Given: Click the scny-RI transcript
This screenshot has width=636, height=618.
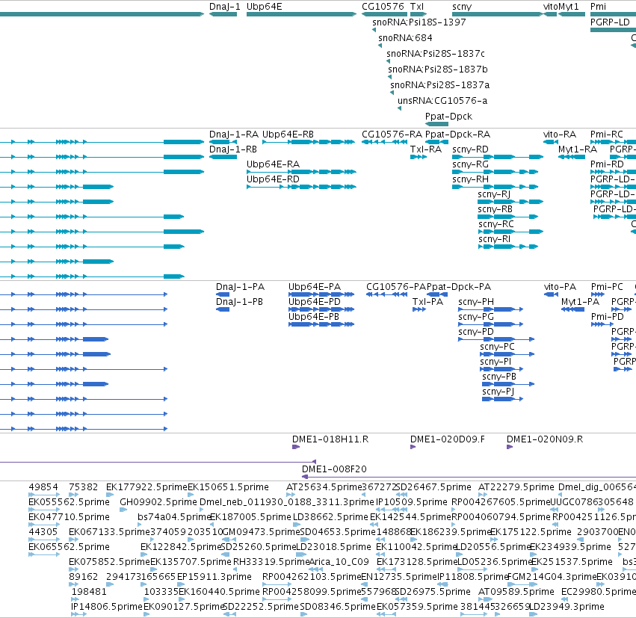Looking at the screenshot, I should coord(508,247).
